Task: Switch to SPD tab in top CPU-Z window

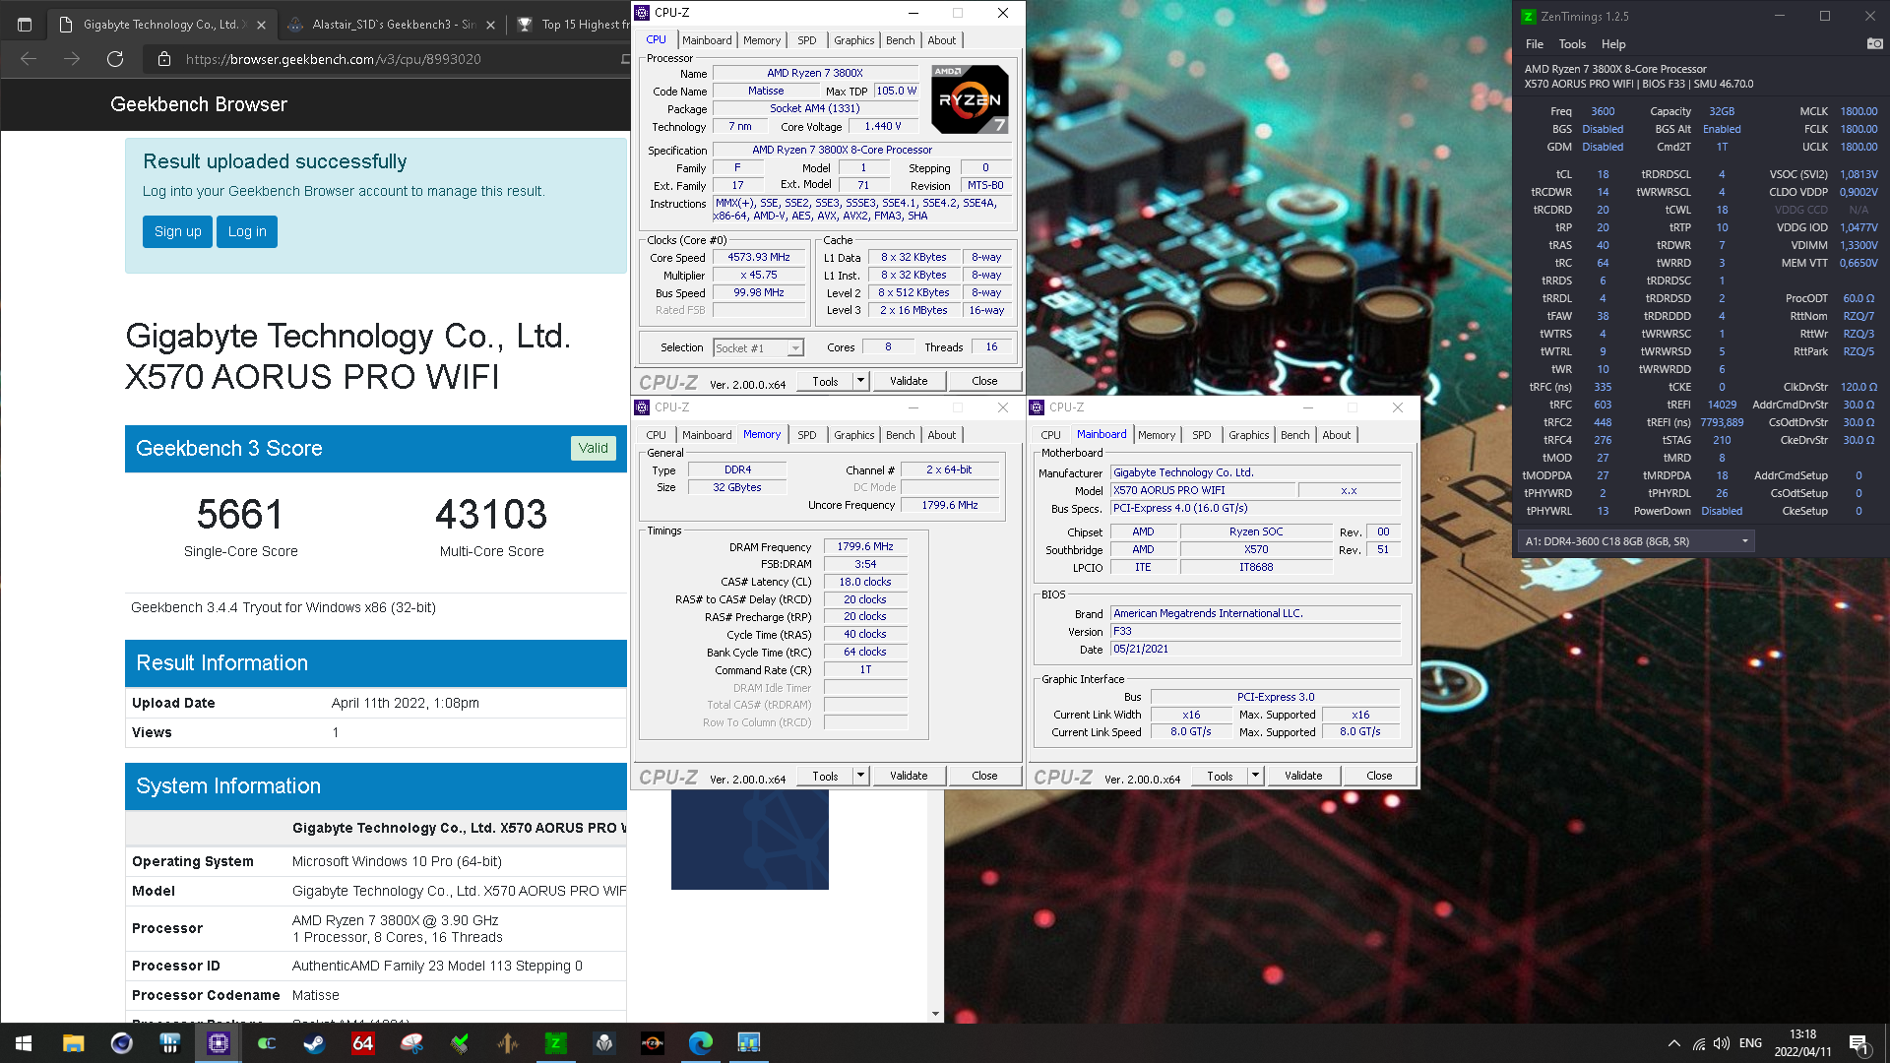Action: point(807,40)
